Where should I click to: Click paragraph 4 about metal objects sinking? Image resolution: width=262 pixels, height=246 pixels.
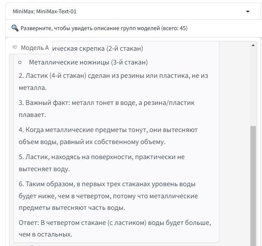(x=108, y=135)
